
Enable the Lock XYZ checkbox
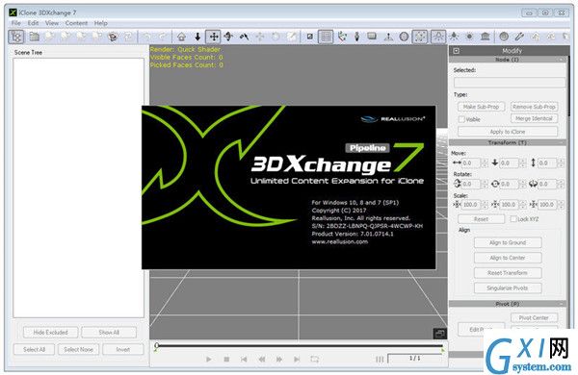tap(513, 219)
